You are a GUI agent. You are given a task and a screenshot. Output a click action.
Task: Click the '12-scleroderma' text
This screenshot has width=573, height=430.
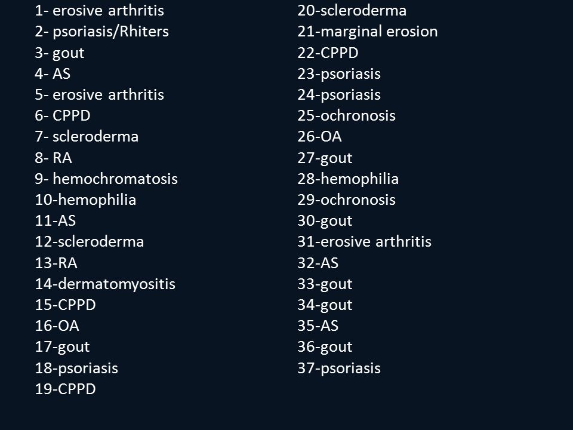90,242
